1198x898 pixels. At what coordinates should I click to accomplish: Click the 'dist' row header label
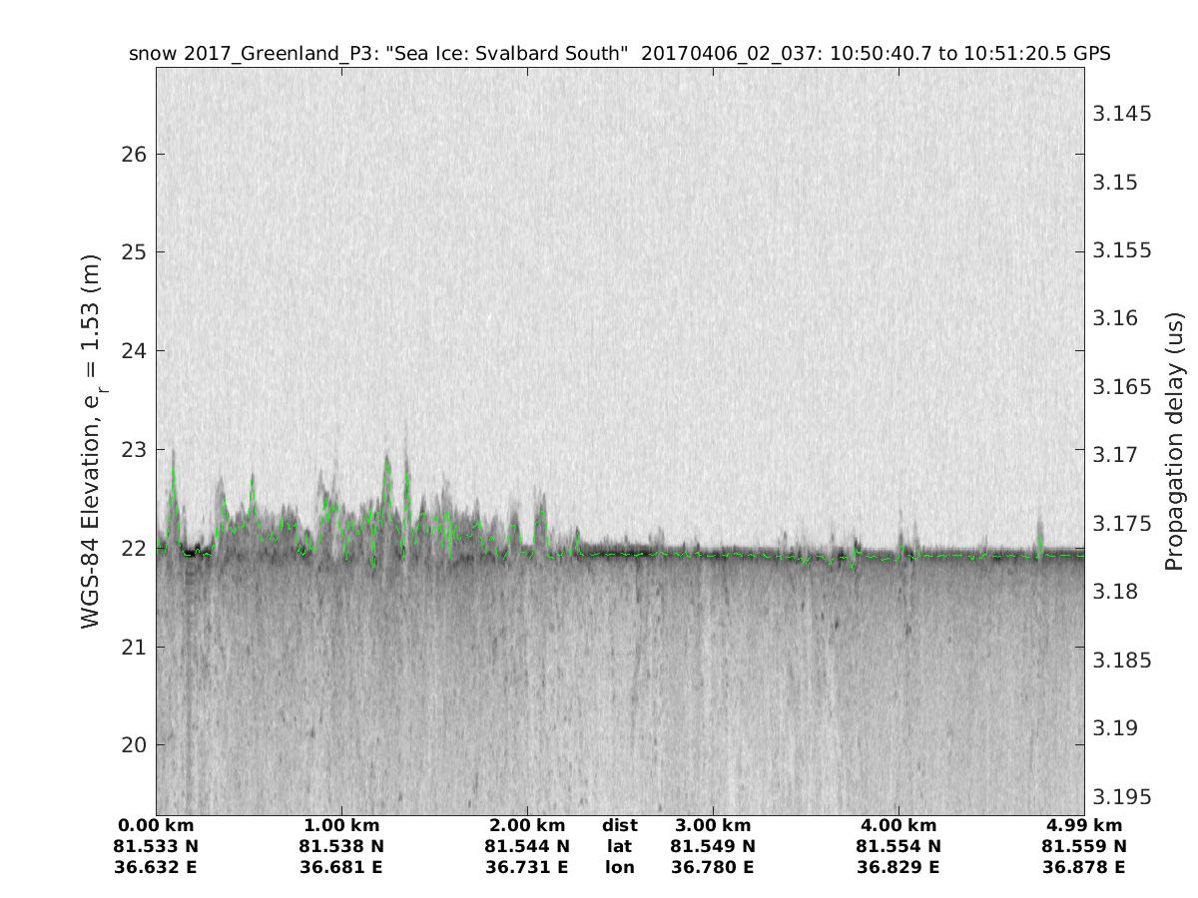tap(619, 825)
